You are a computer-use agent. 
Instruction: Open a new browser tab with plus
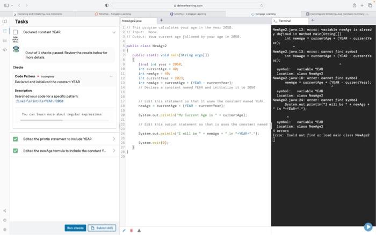(362, 5)
